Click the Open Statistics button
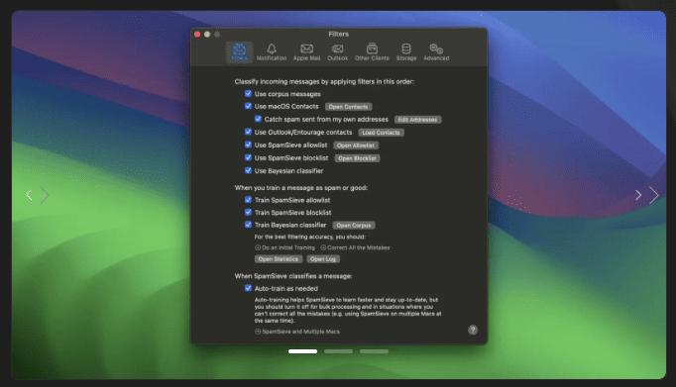 [x=279, y=259]
